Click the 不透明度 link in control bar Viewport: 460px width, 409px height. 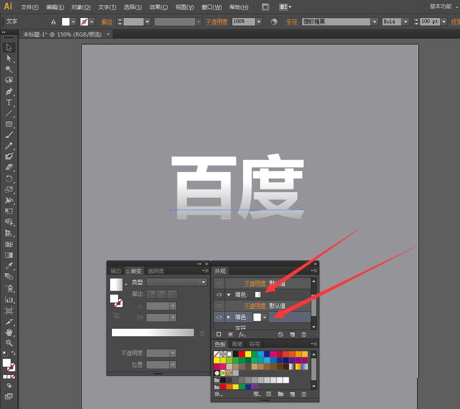pyautogui.click(x=217, y=22)
